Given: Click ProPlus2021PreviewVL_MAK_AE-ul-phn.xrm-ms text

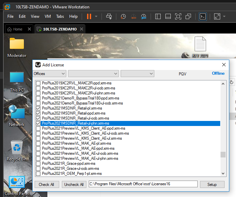Looking at the screenshot, I should [x=80, y=158].
